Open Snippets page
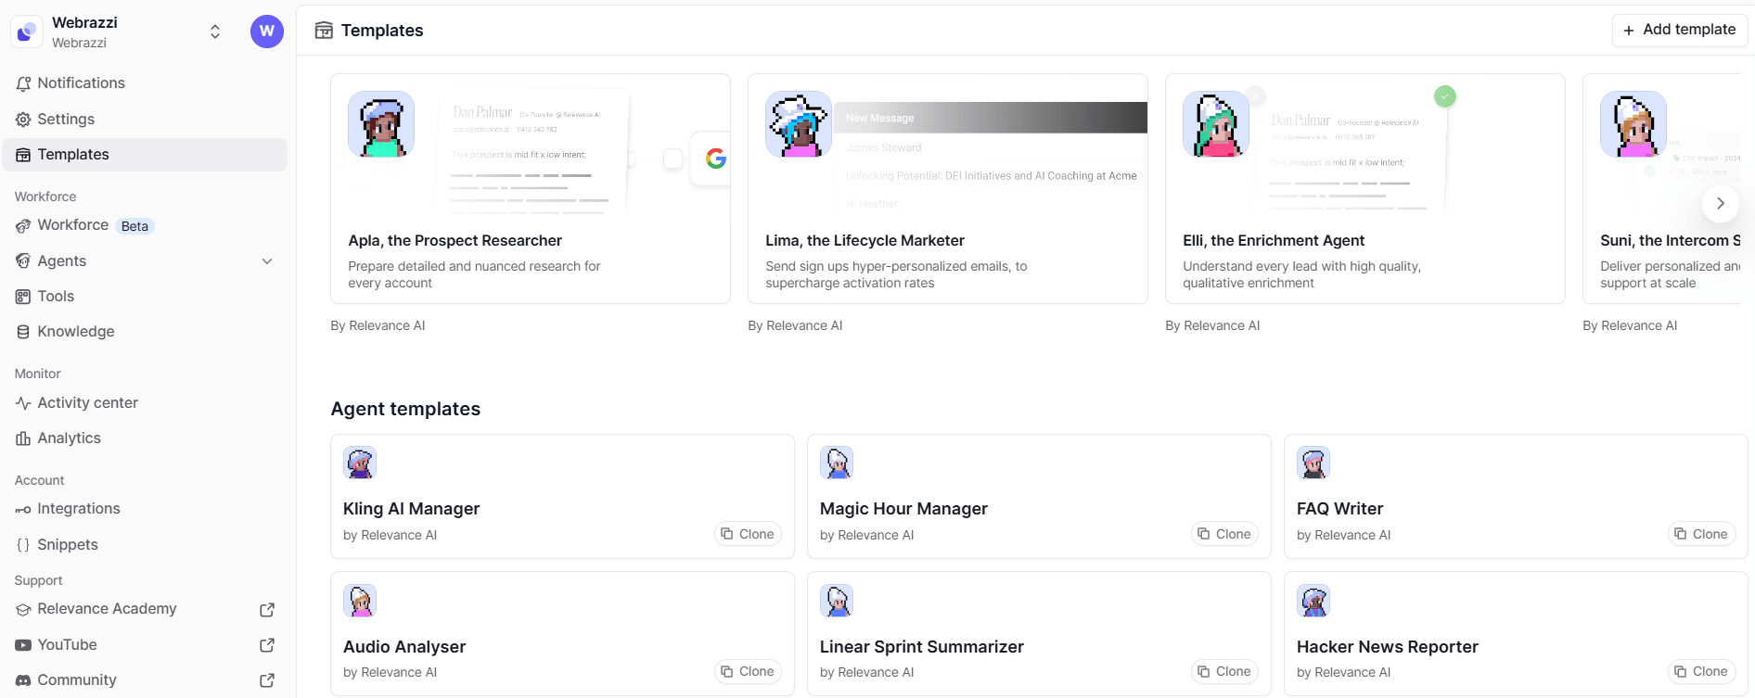1755x698 pixels. tap(145, 545)
